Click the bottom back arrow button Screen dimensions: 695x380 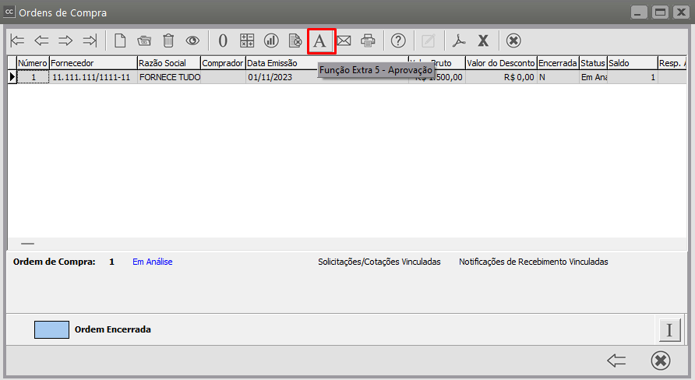point(616,361)
